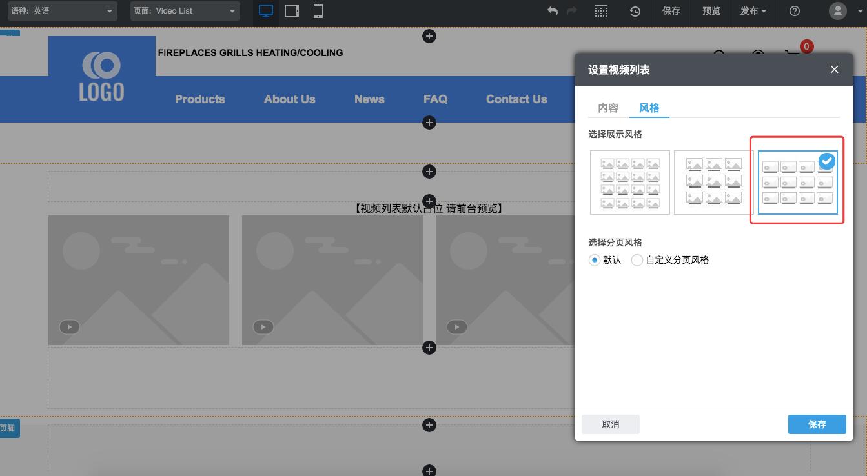Switch to the 内容 tab

tap(607, 108)
